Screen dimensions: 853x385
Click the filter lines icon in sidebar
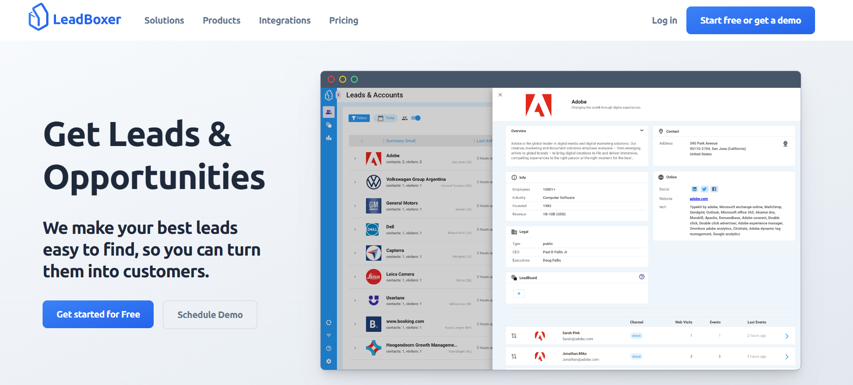(329, 336)
